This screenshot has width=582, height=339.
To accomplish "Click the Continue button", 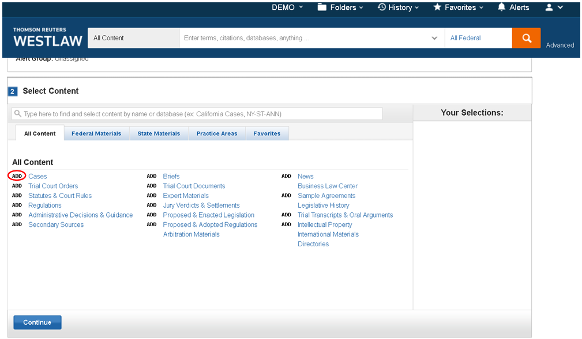I will (x=37, y=322).
